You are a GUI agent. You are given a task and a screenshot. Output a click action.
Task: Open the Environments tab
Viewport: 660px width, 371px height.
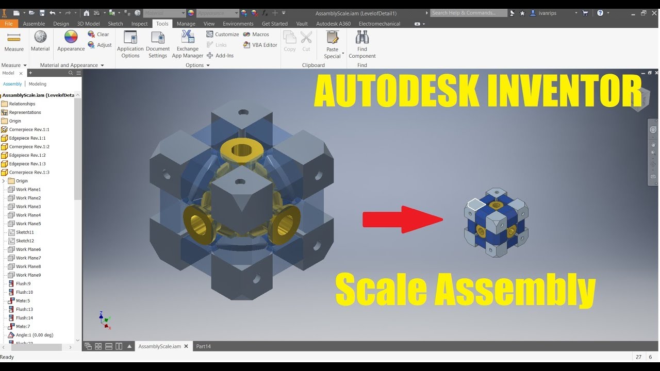[238, 24]
